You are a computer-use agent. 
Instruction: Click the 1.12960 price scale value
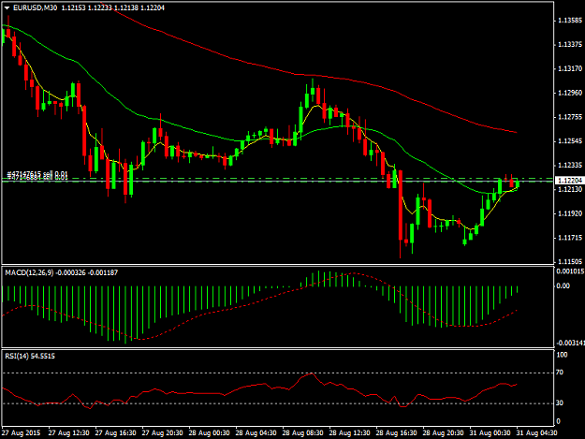click(570, 93)
